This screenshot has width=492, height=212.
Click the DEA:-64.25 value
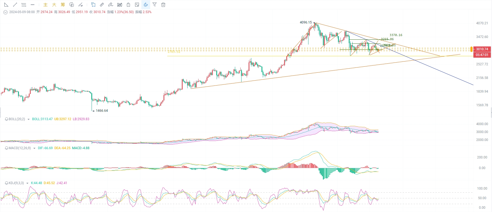[x=62, y=148]
